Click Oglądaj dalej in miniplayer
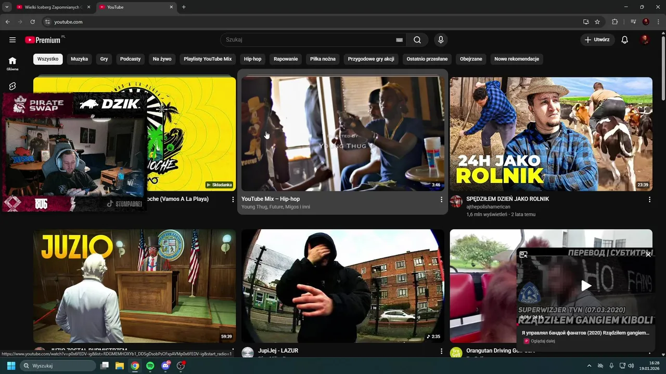Viewport: 666px width, 374px height. 543,341
